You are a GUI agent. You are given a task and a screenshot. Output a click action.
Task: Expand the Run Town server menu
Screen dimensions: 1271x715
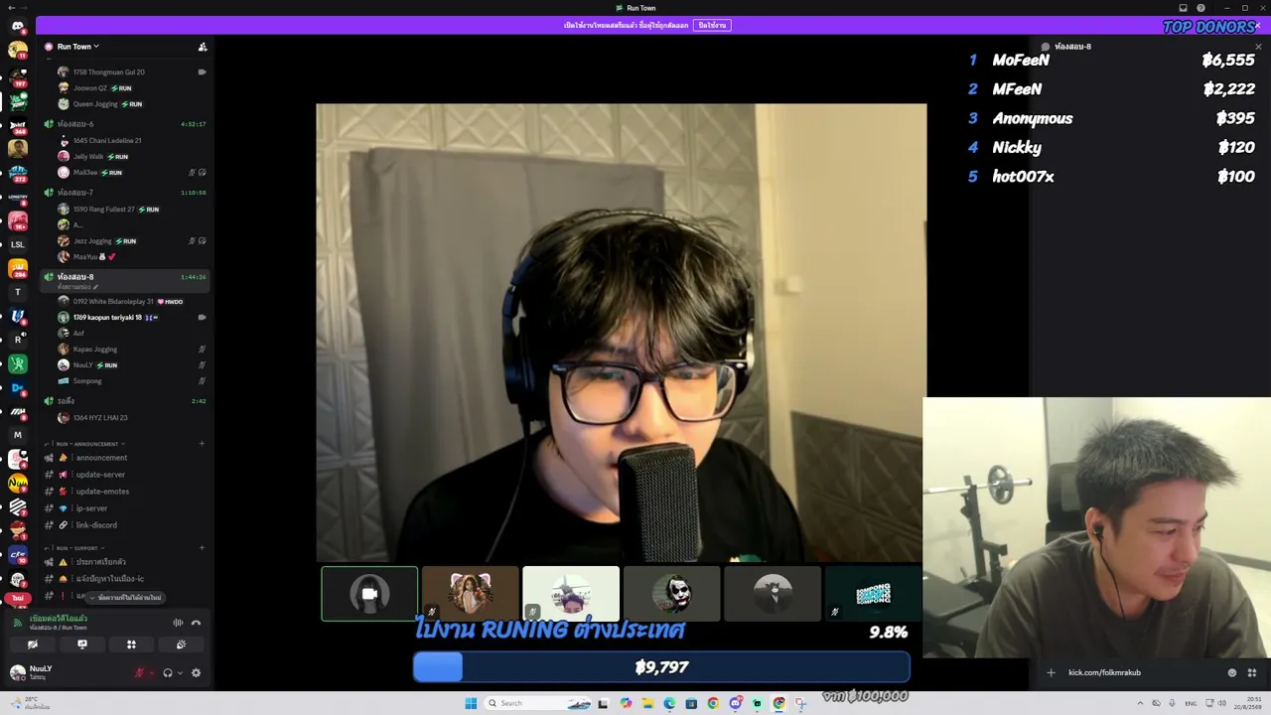pos(77,47)
